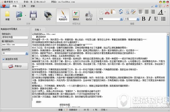Click the small pen icon at top right
Viewport: 170px width, 112px height.
coord(152,6)
